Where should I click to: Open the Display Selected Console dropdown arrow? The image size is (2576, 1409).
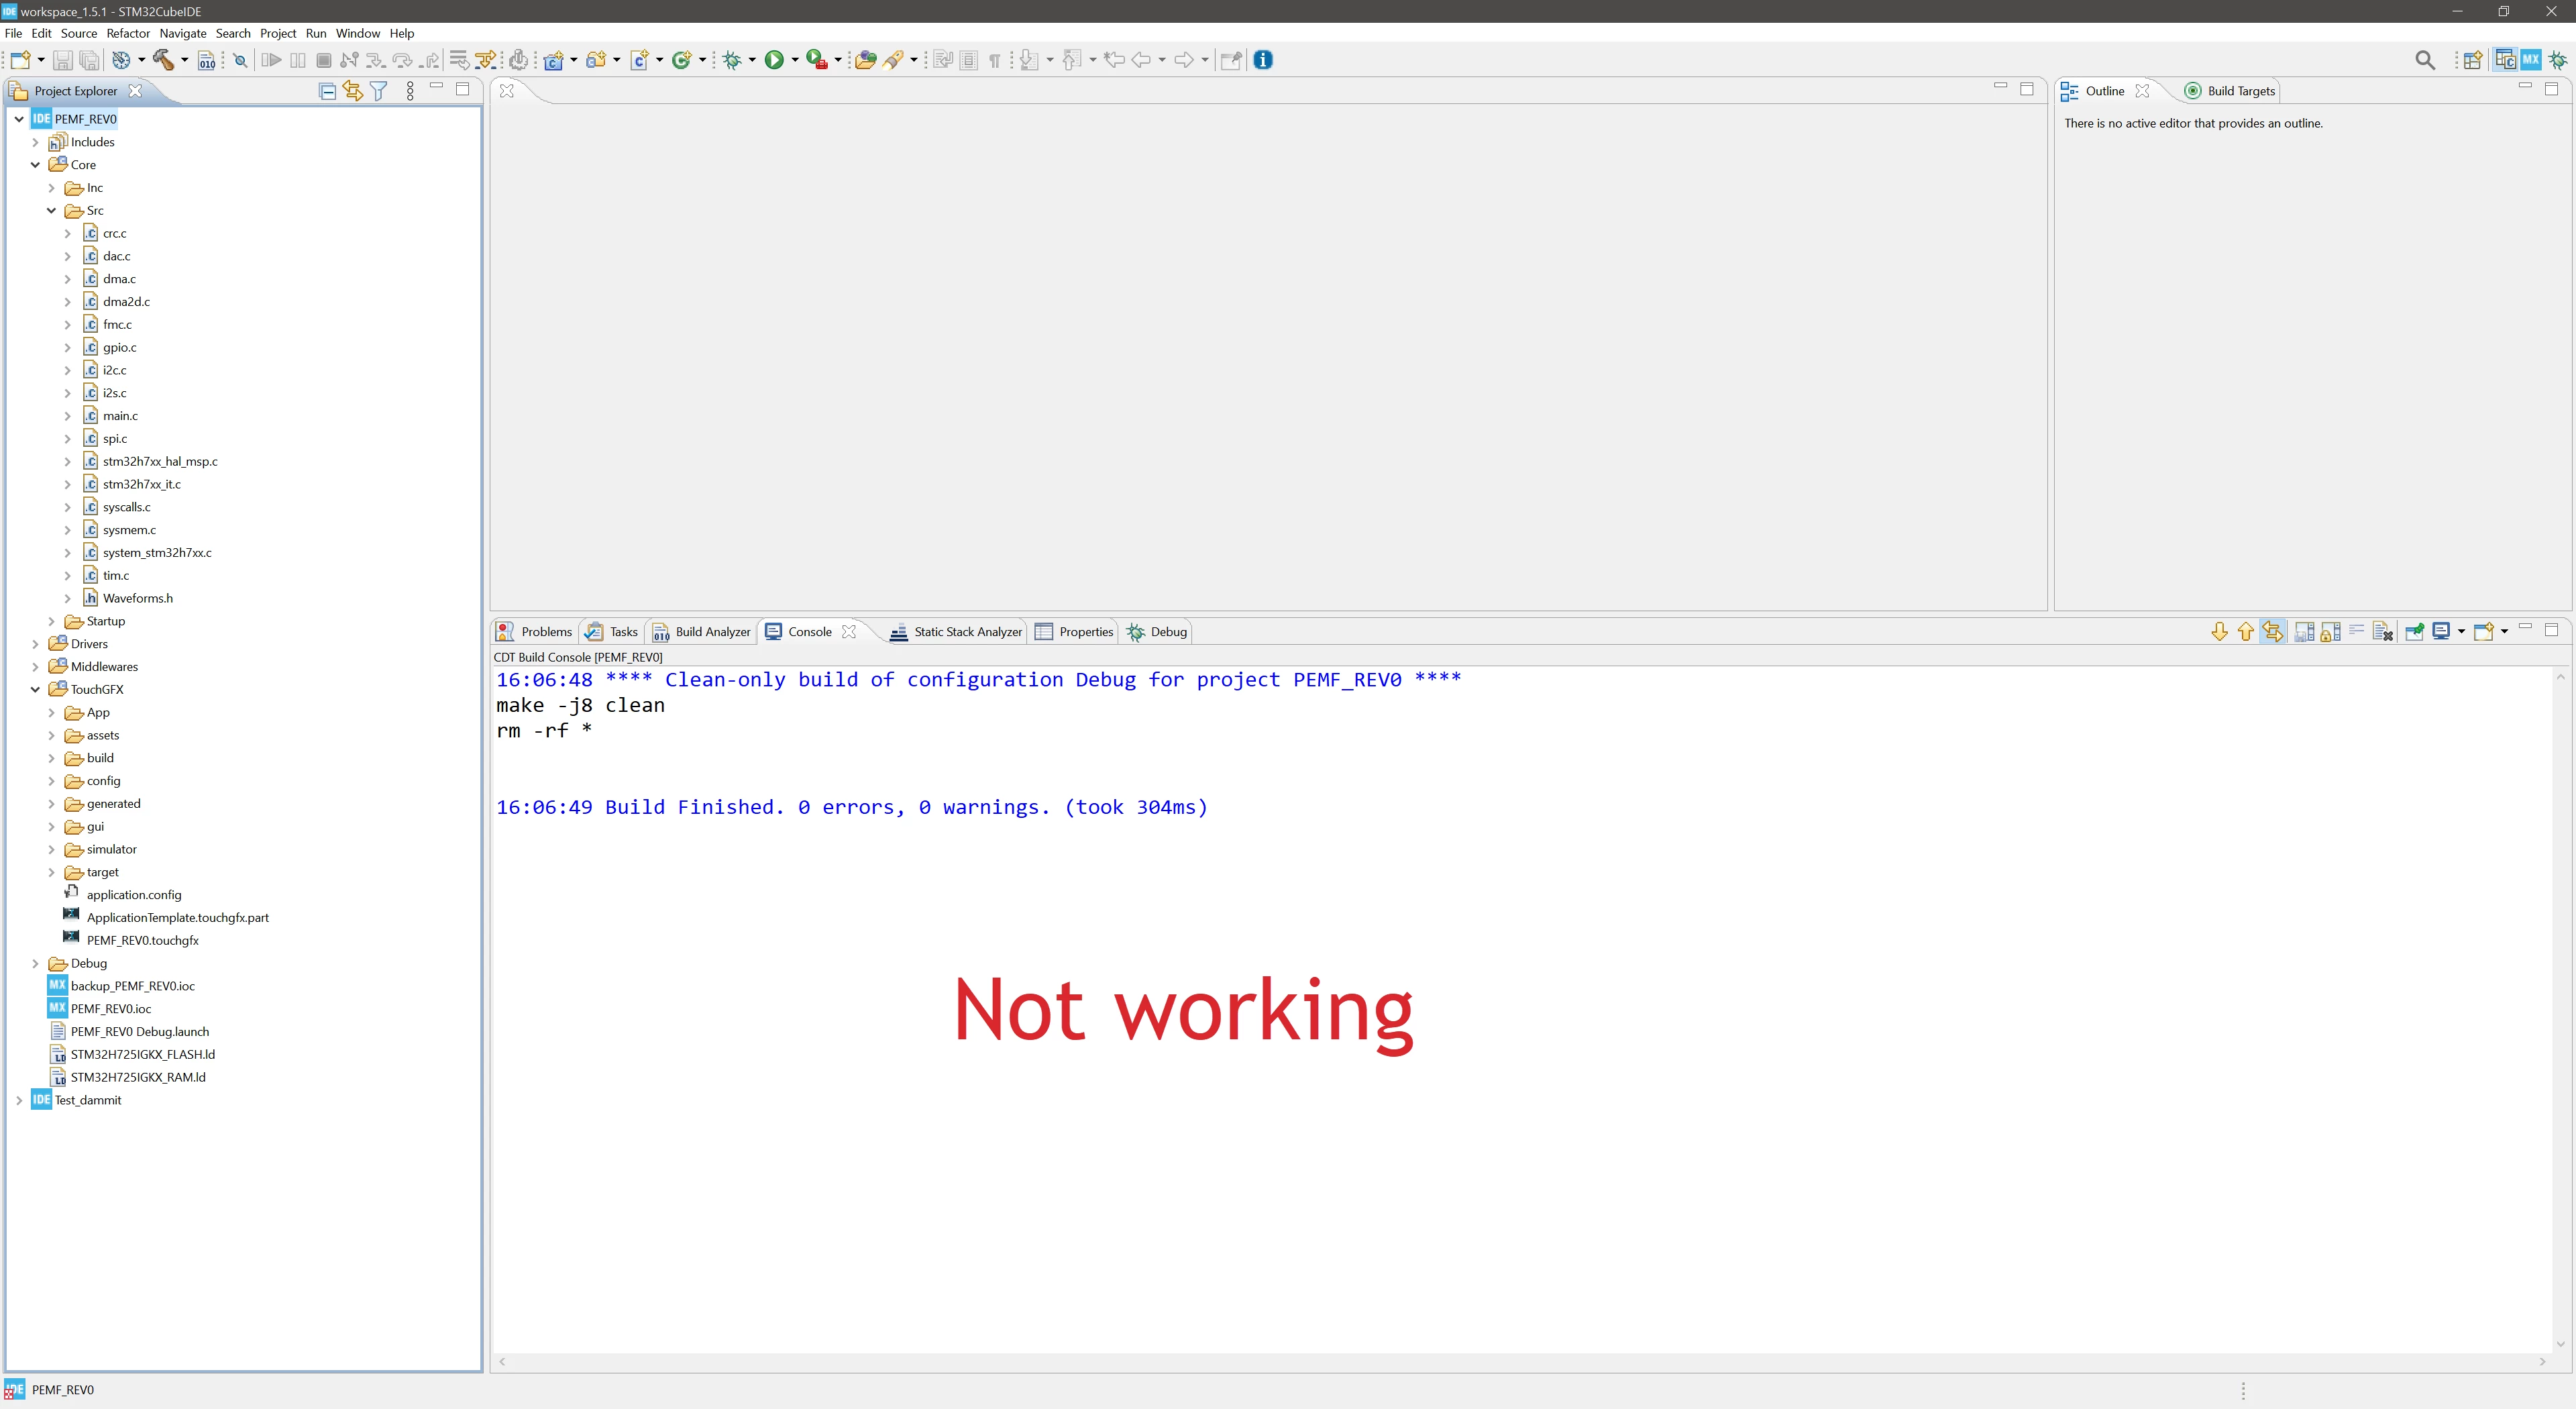[2461, 632]
